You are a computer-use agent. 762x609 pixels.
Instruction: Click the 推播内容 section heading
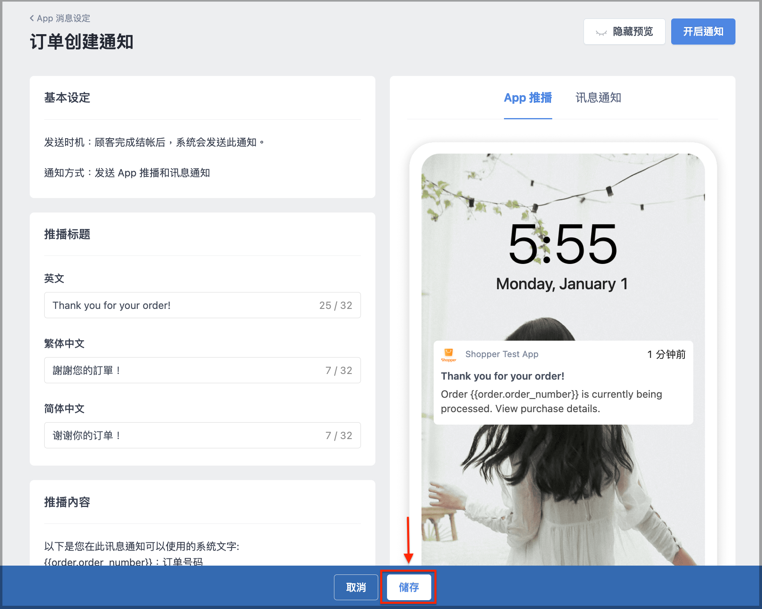(67, 502)
